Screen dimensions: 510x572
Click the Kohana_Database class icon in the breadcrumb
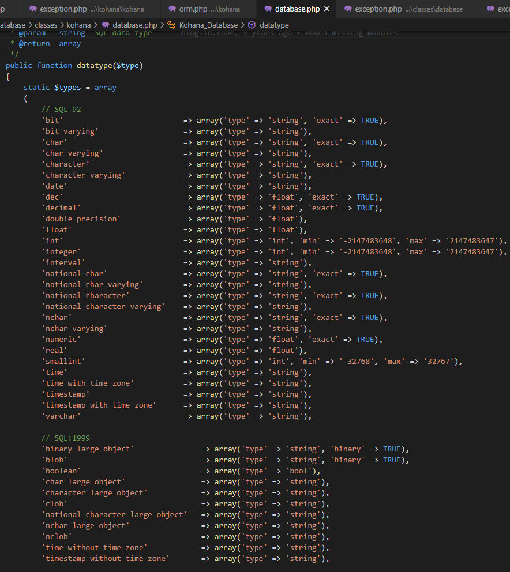pyautogui.click(x=170, y=25)
